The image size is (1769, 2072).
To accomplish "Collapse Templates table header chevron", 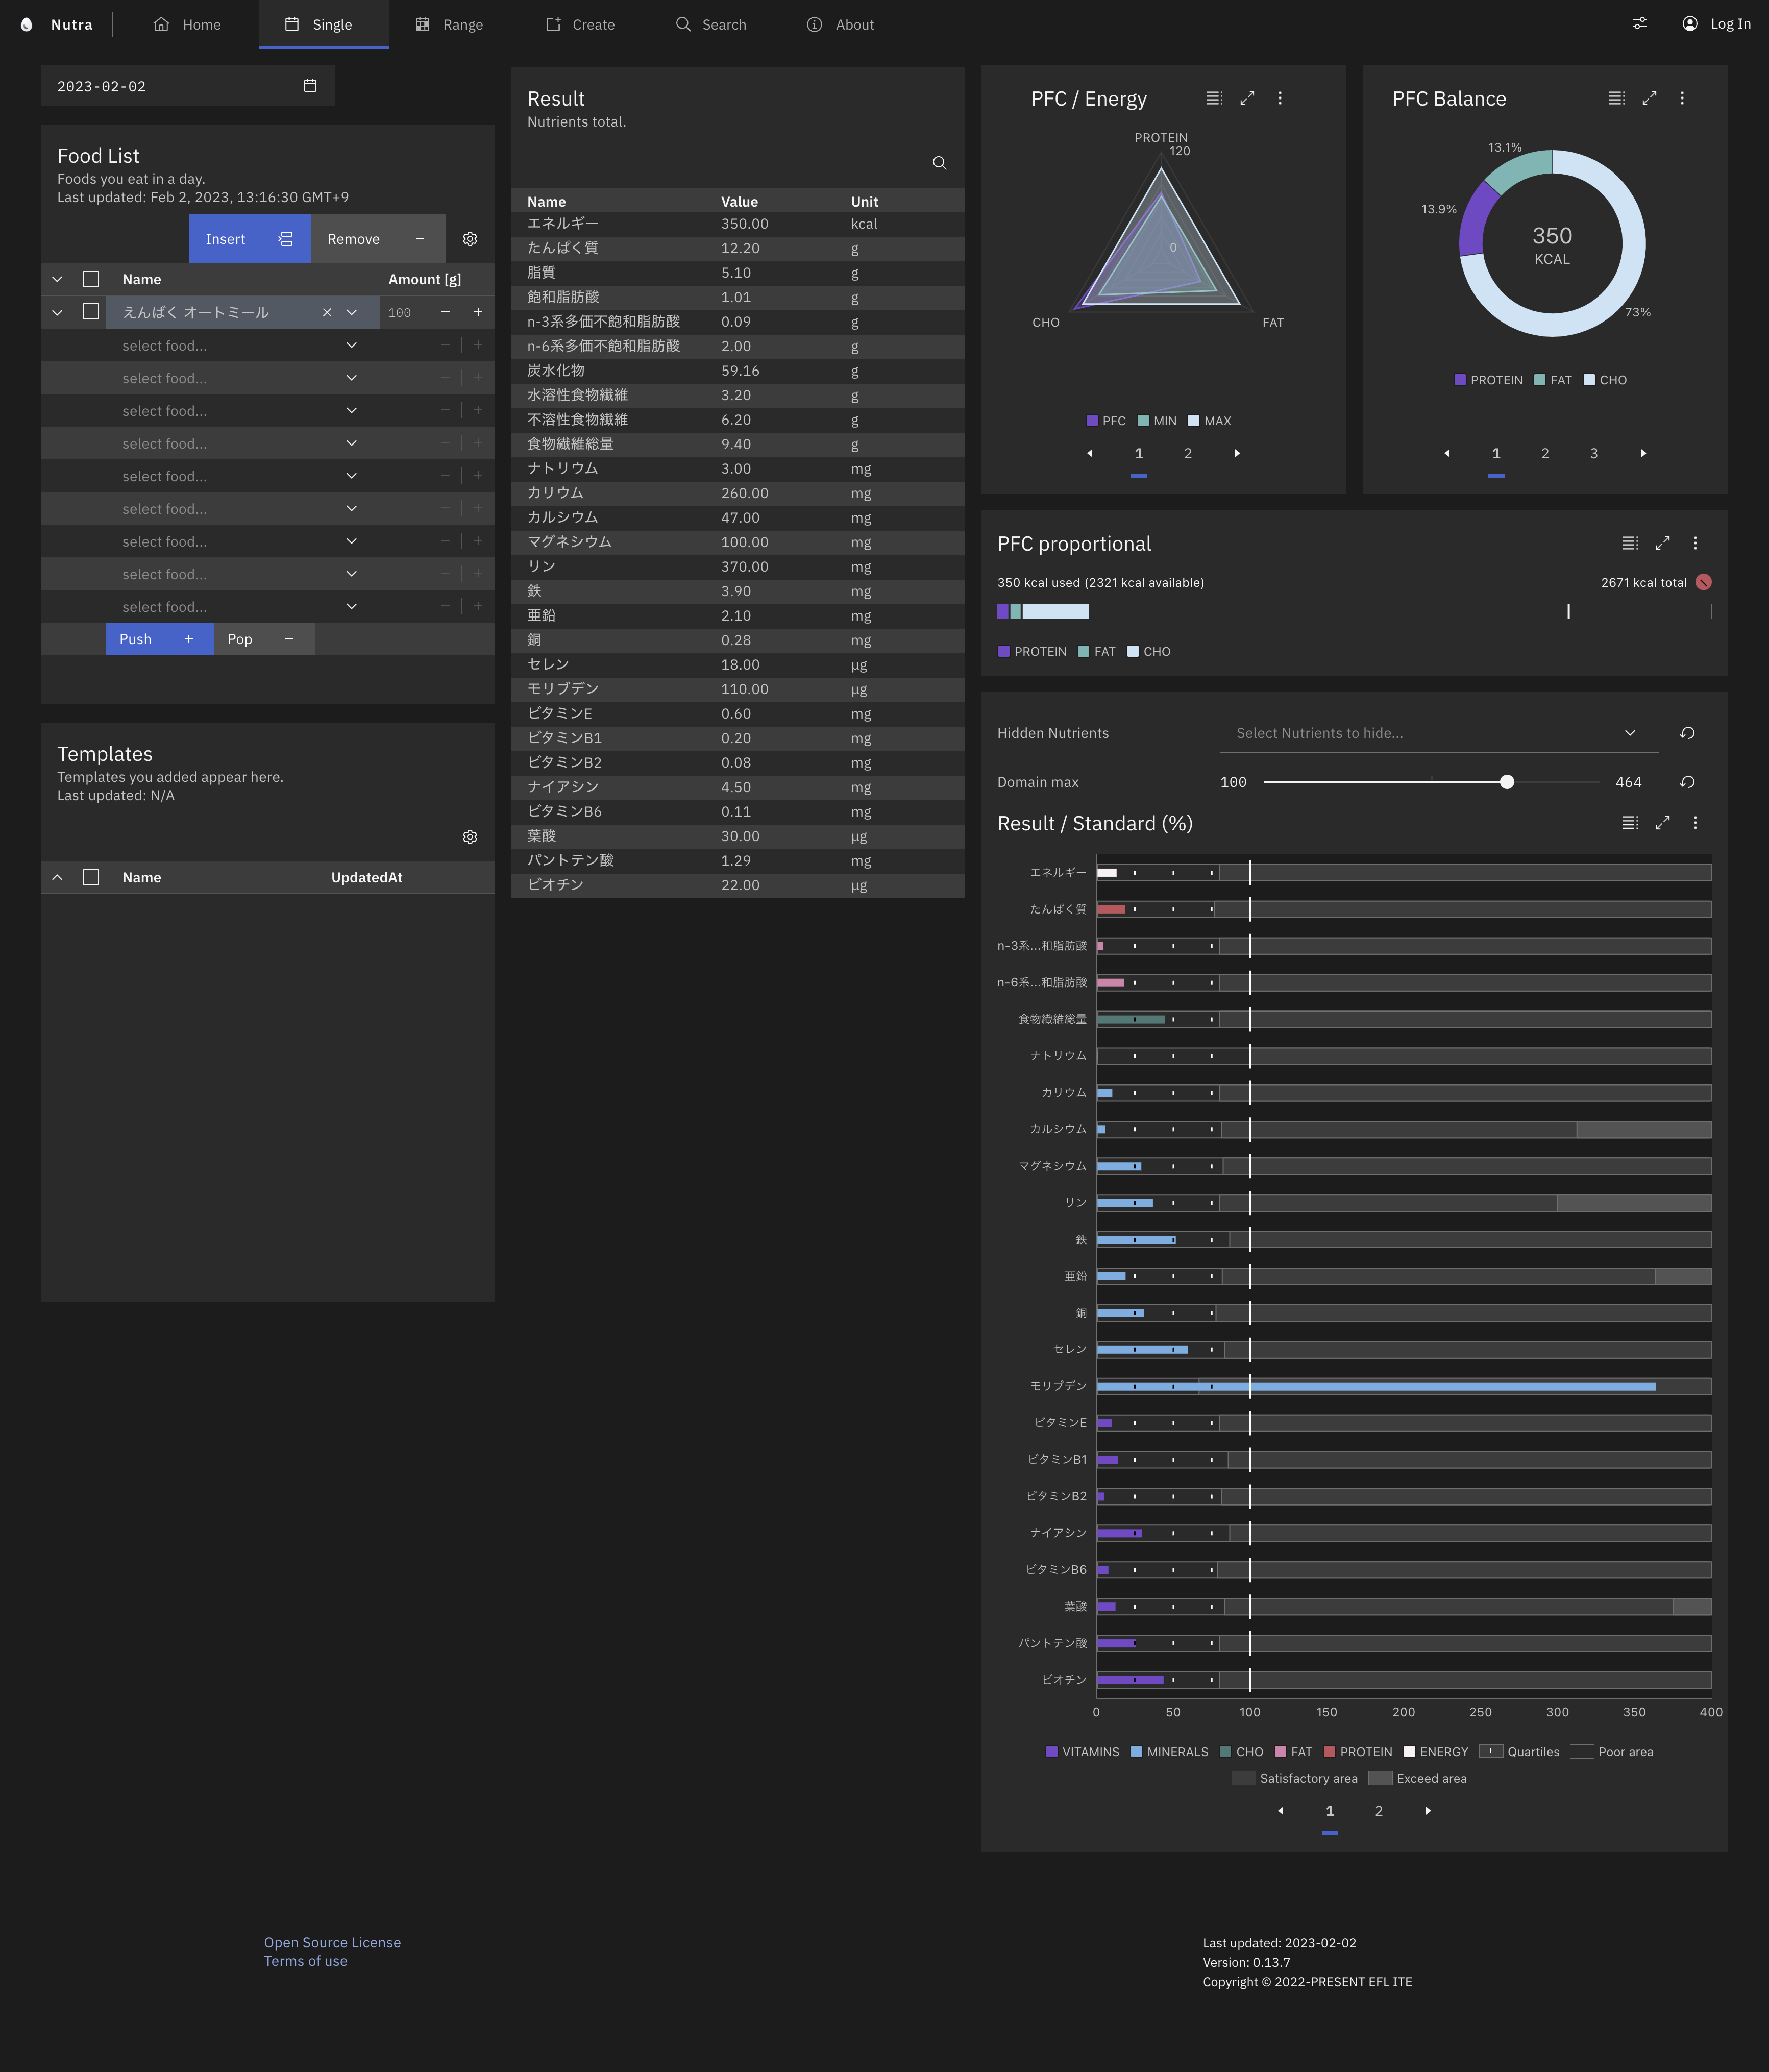I will (57, 877).
